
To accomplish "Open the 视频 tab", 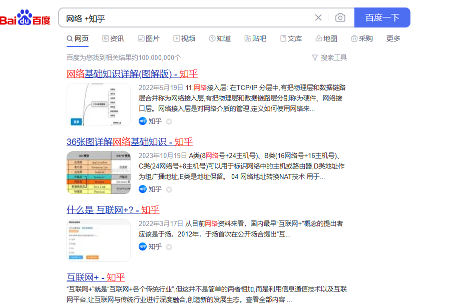I will 184,38.
